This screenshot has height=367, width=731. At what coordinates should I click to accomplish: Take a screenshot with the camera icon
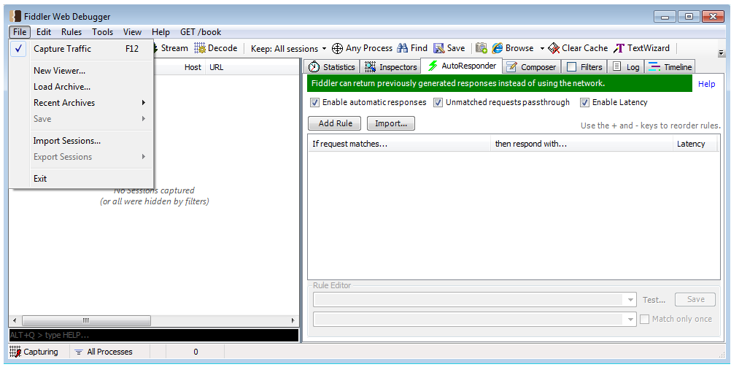[x=481, y=48]
